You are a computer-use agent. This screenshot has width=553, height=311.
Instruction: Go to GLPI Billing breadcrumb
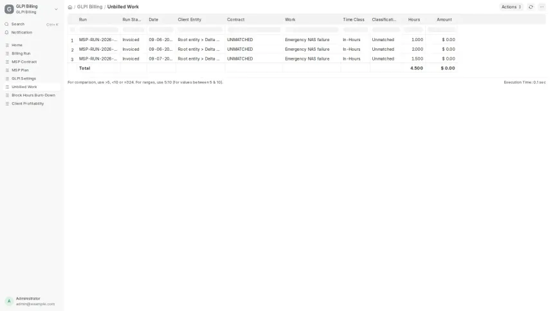click(89, 6)
